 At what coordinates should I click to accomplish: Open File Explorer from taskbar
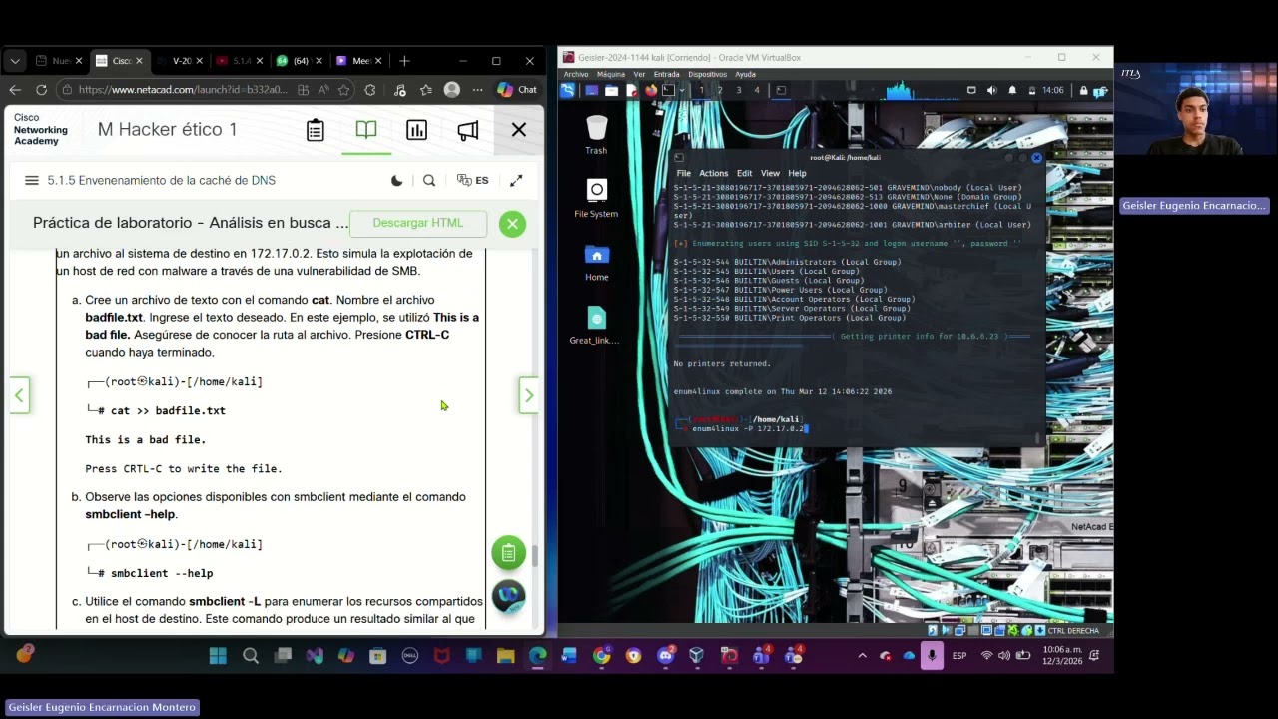click(x=506, y=656)
